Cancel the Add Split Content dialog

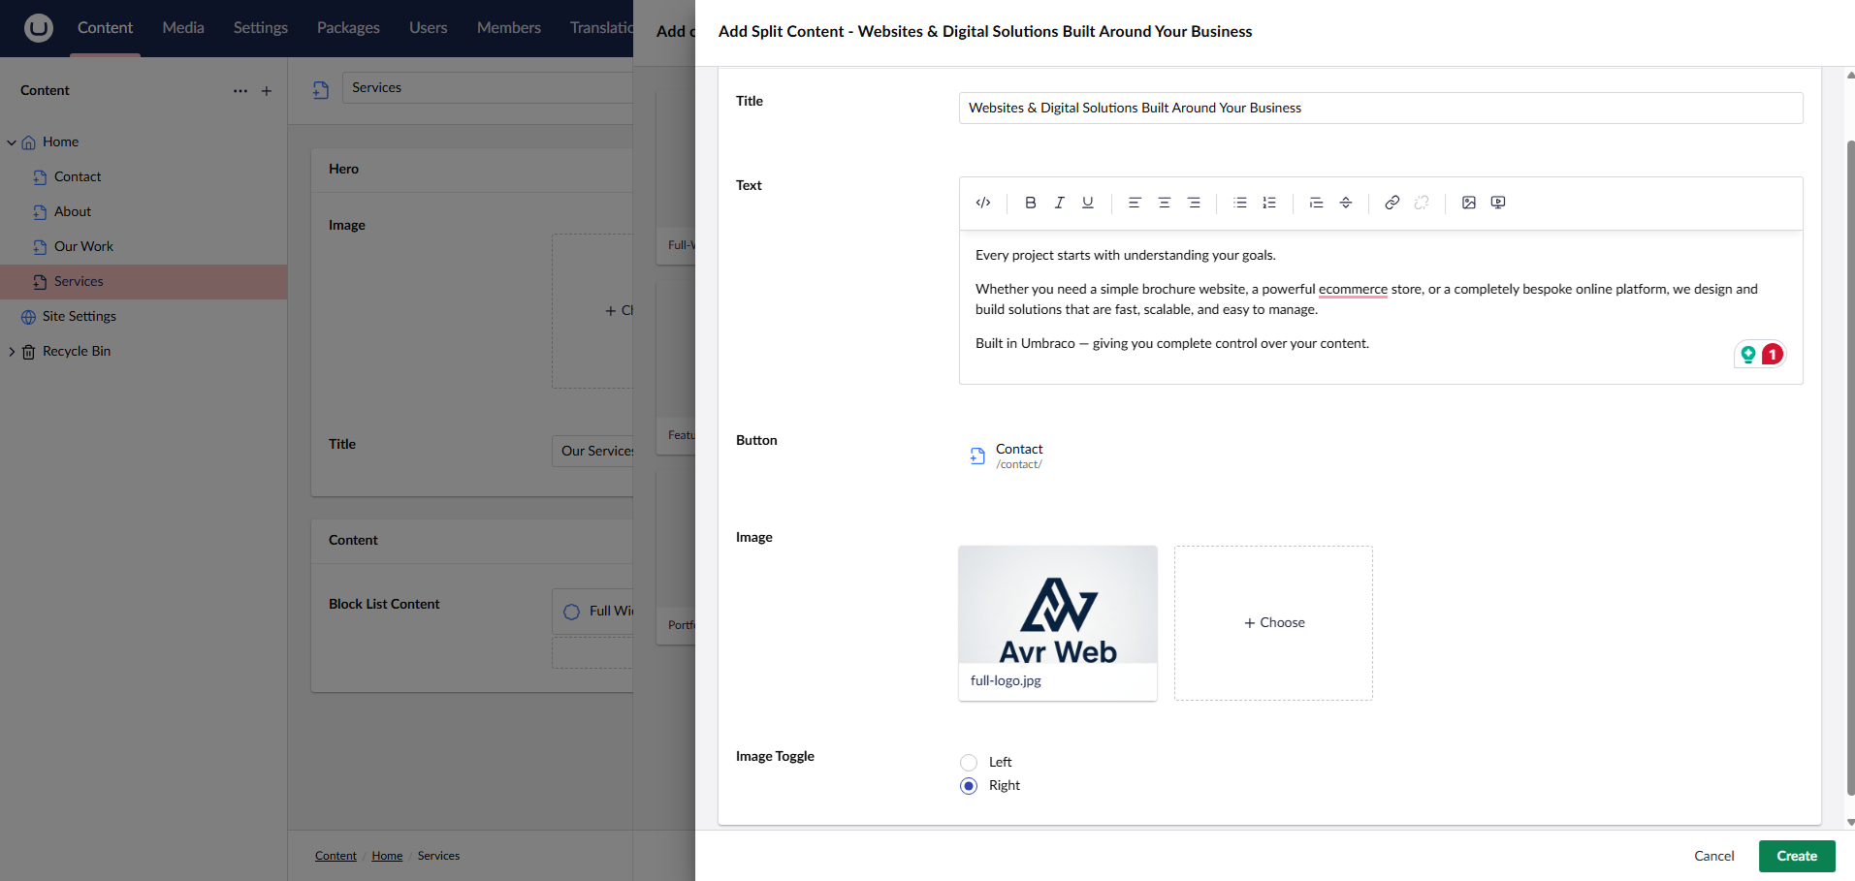tap(1713, 856)
